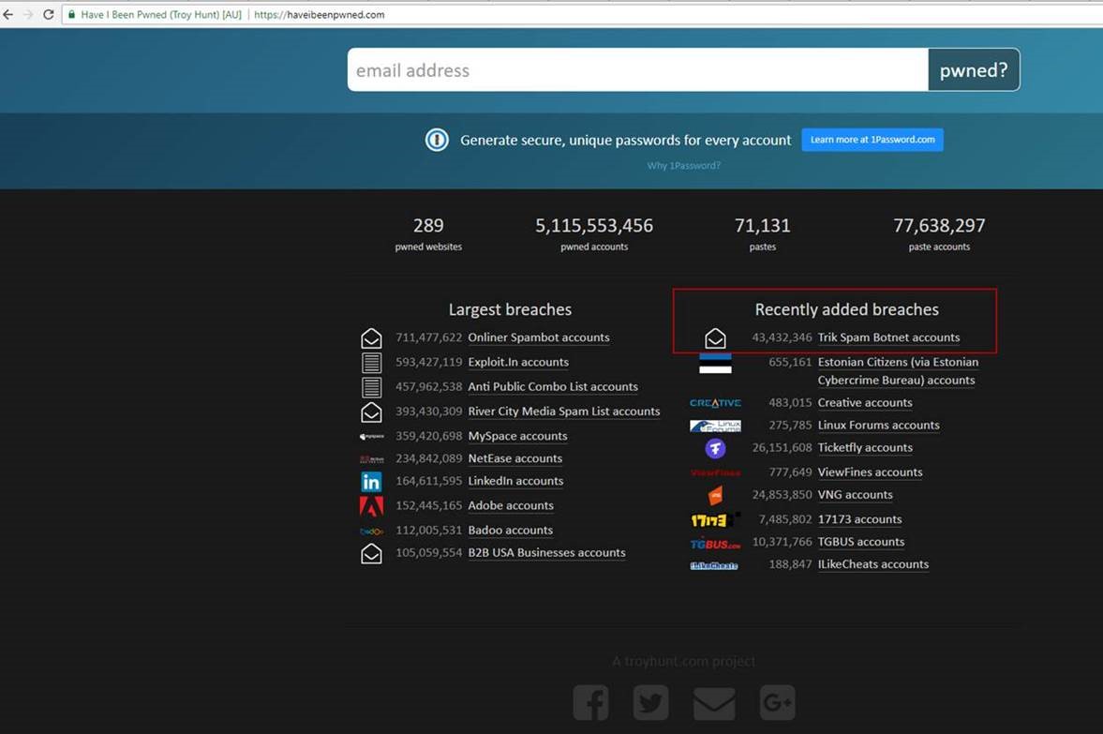1103x734 pixels.
Task: Open VNG accounts link
Action: click(855, 496)
